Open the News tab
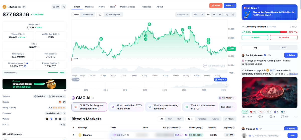301x140 pixels. coord(102,7)
